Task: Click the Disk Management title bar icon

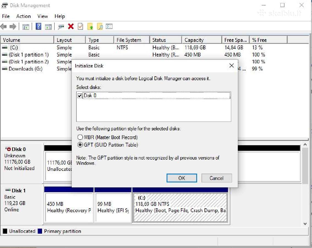Action: [x=4, y=5]
